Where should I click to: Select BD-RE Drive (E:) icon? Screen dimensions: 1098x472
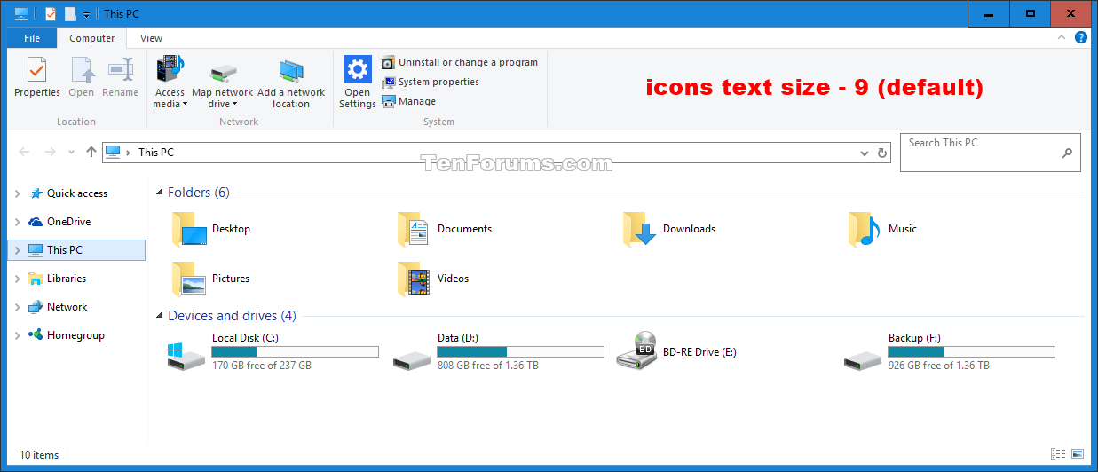[636, 351]
